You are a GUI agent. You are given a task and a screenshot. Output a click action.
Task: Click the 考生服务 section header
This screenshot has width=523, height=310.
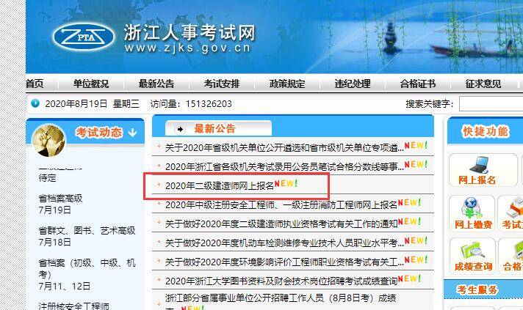tap(477, 289)
